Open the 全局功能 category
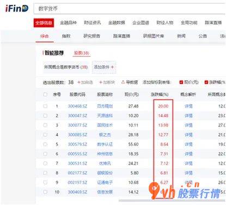Viewport: 226px width, 205px height. click(x=189, y=23)
